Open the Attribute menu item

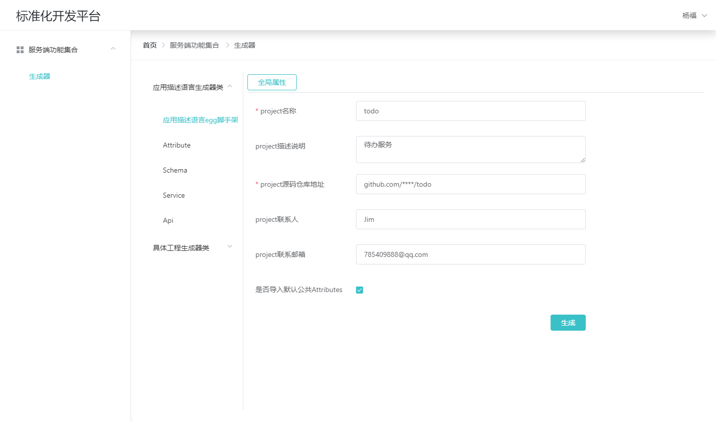pos(177,145)
